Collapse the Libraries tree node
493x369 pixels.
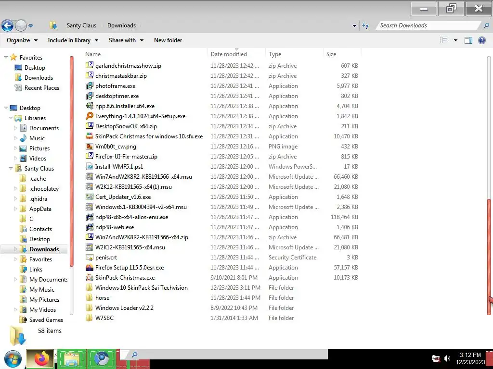11,118
